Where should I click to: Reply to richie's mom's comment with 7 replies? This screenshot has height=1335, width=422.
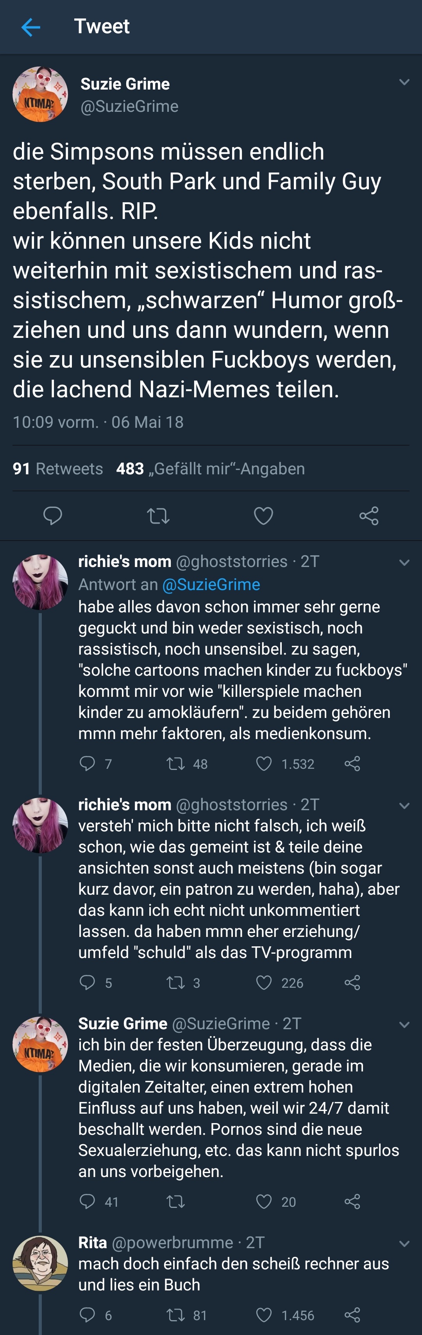tap(87, 763)
